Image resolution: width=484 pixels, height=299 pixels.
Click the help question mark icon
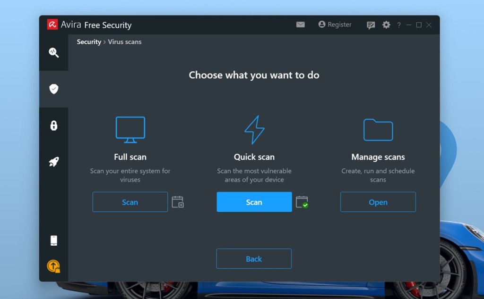pos(399,25)
